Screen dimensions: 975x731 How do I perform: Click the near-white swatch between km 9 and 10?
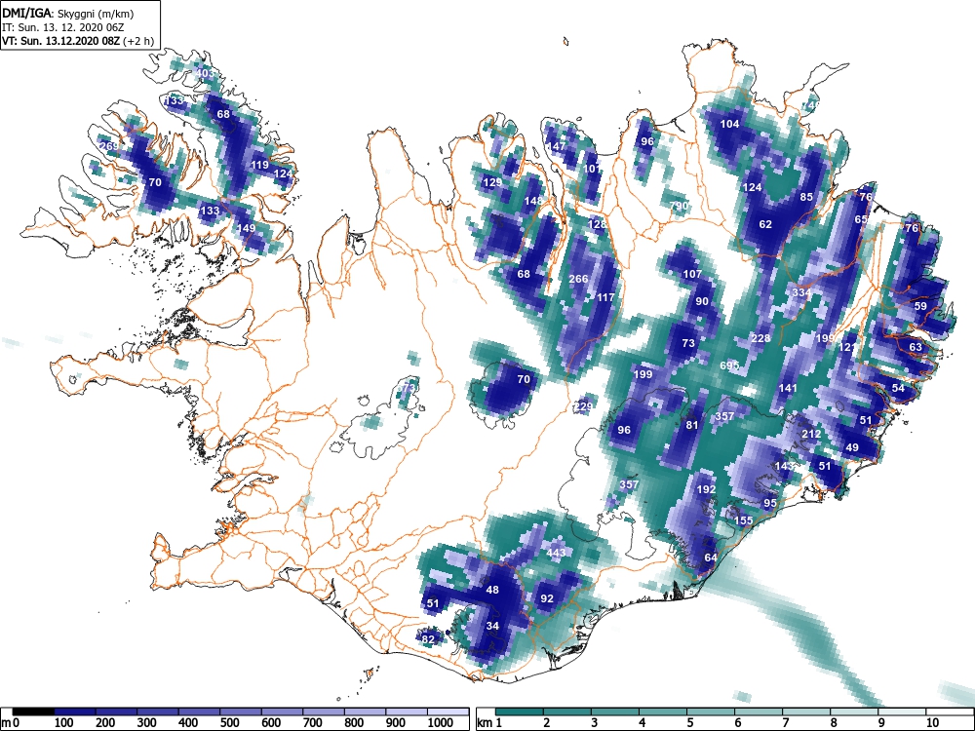coord(902,712)
